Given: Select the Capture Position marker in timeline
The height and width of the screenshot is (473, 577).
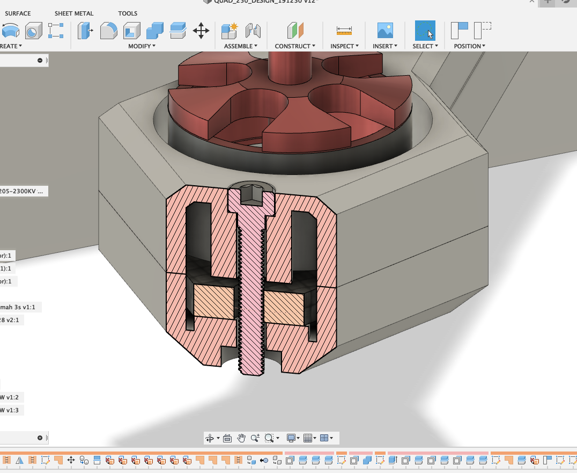Looking at the screenshot, I should [547, 460].
